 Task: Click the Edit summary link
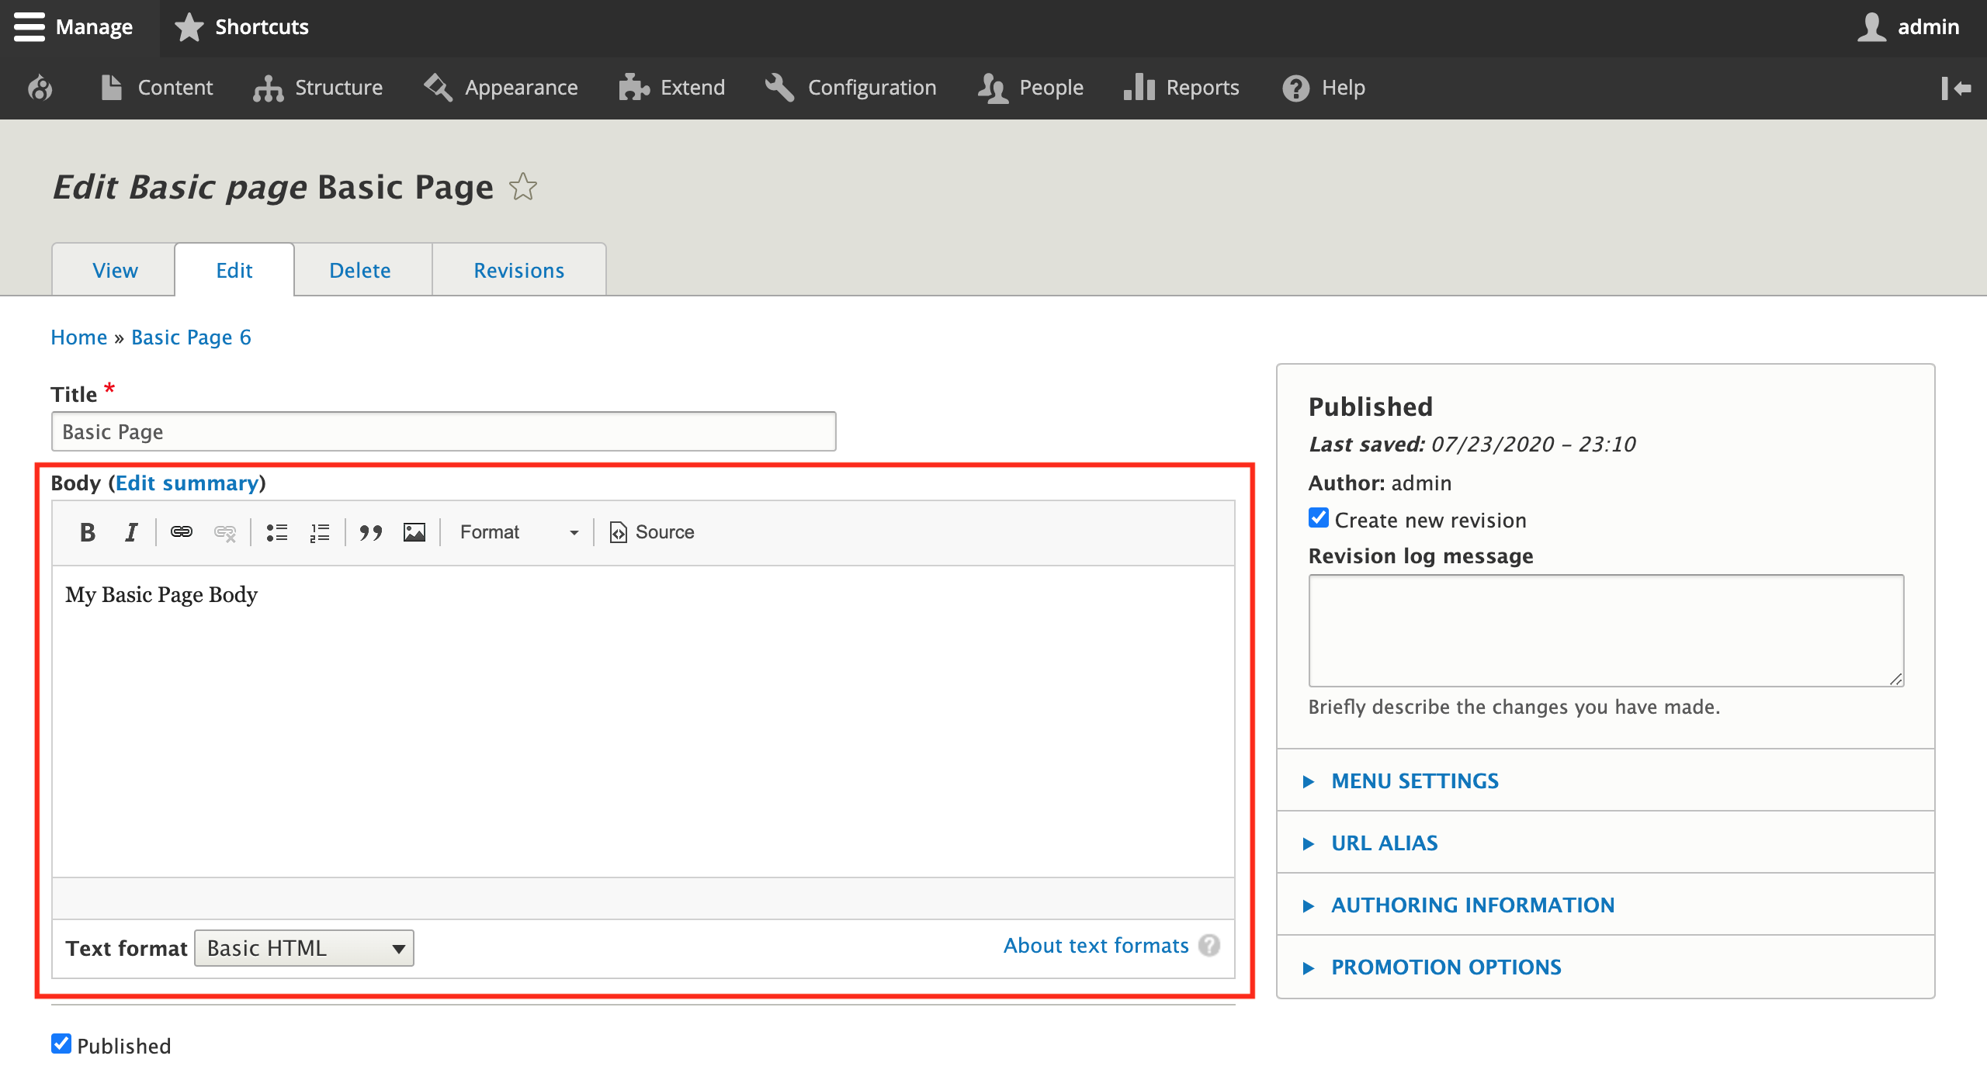[x=187, y=483]
